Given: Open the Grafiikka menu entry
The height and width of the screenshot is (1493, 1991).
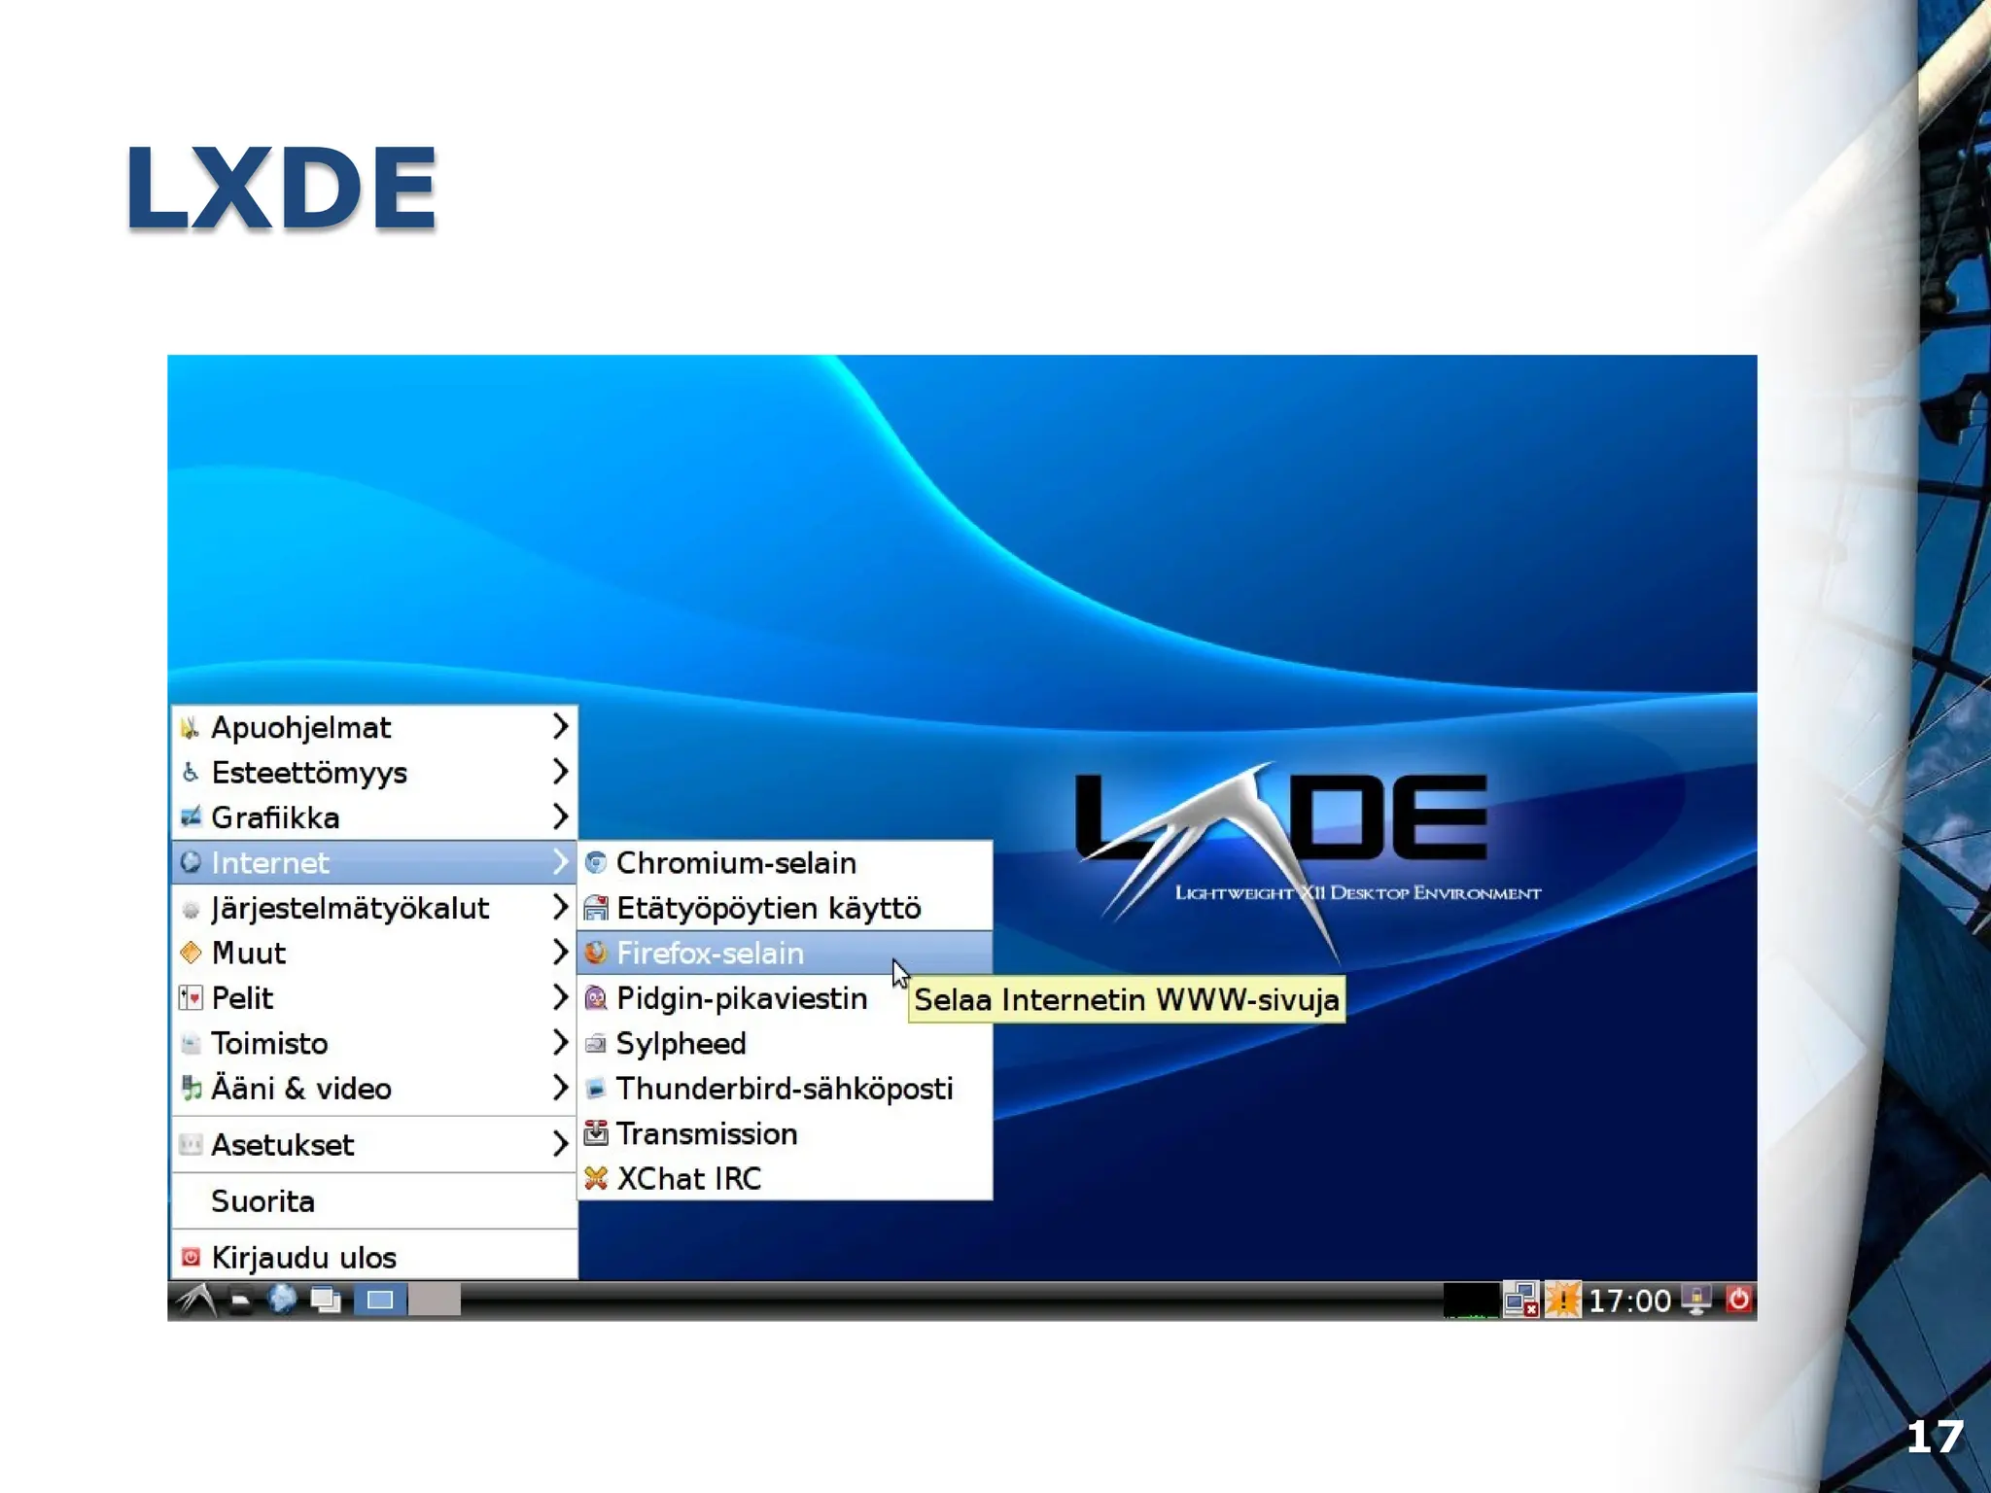Looking at the screenshot, I should point(374,817).
